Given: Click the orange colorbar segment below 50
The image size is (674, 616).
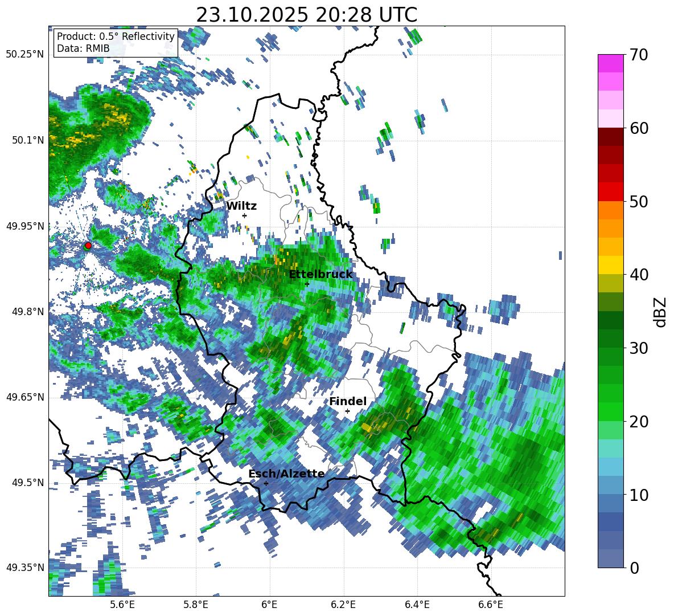Looking at the screenshot, I should (610, 210).
